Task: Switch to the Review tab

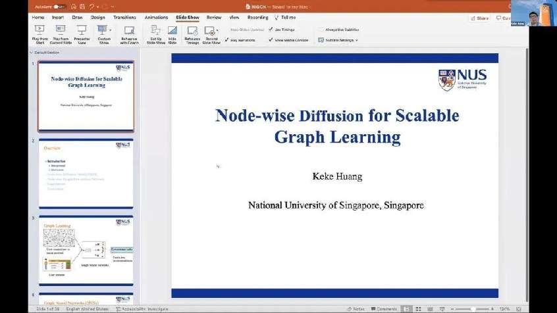Action: tap(214, 17)
